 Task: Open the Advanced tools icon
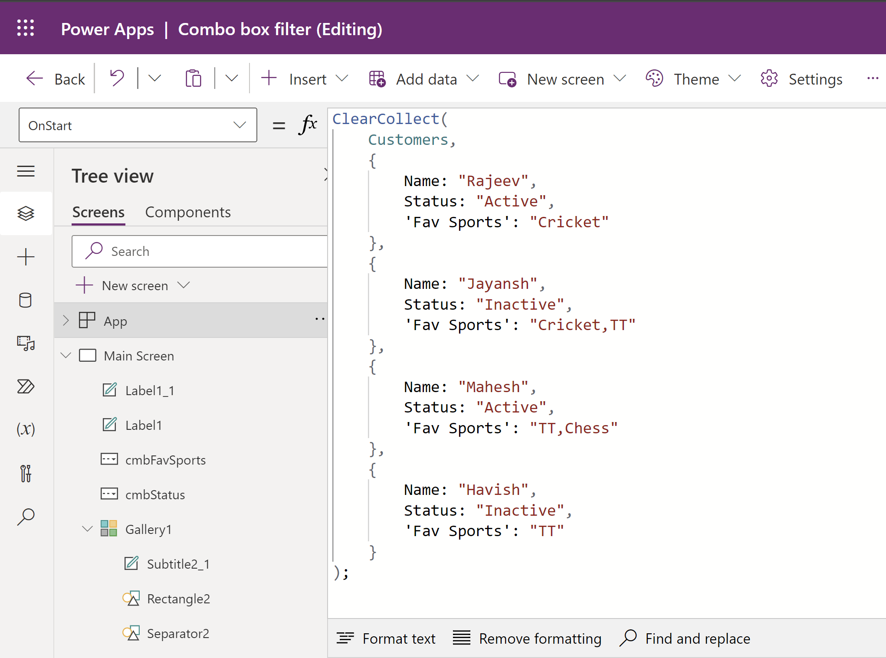pos(26,473)
